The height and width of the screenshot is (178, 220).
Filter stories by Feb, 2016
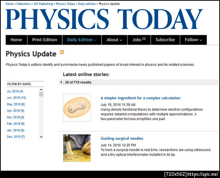pos(15,124)
